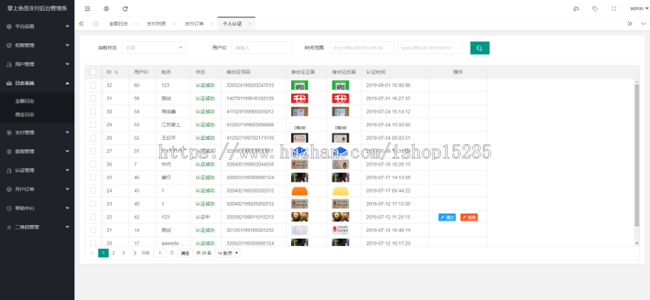This screenshot has width=650, height=300.
Task: Expand the 帮助中心 sidebar menu
Action: coord(38,208)
